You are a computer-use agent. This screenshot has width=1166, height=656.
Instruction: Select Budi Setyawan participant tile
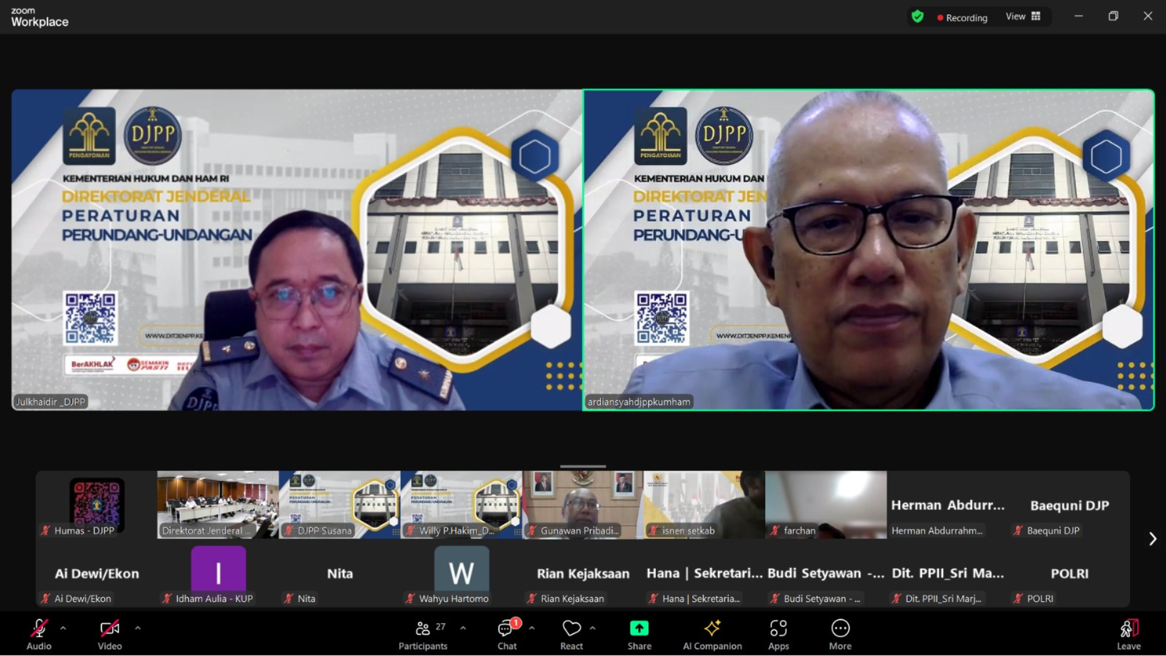pos(826,573)
